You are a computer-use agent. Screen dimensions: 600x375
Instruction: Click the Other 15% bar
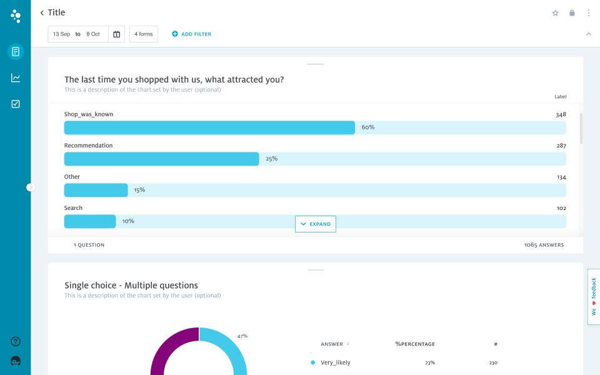coord(96,190)
